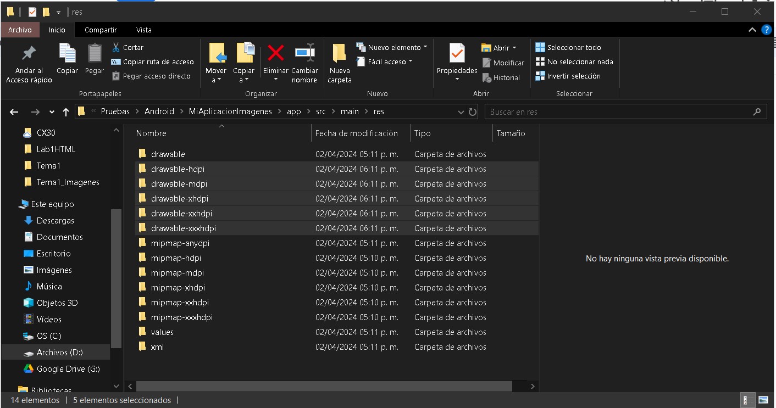Open the Vista ribbon tab
Screen dimensions: 776x408
tap(143, 30)
